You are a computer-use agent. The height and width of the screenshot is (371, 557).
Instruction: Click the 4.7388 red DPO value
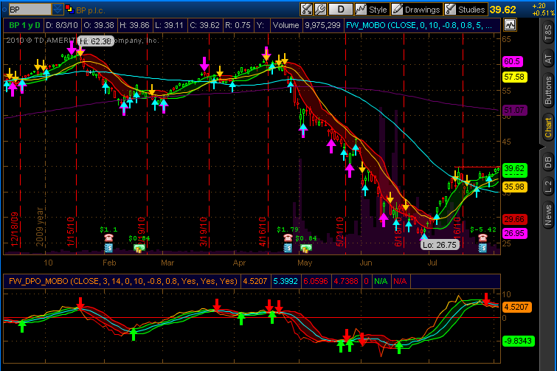tap(346, 281)
